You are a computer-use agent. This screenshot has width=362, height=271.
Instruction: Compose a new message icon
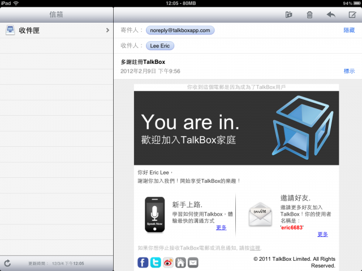(x=352, y=15)
